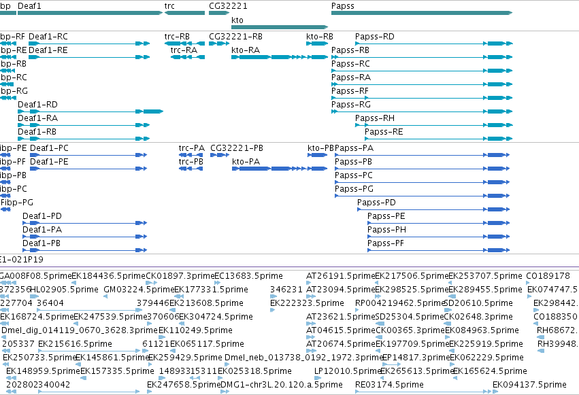This screenshot has height=395, width=579.
Task: Click the trc-RB transcript
Action: click(184, 44)
